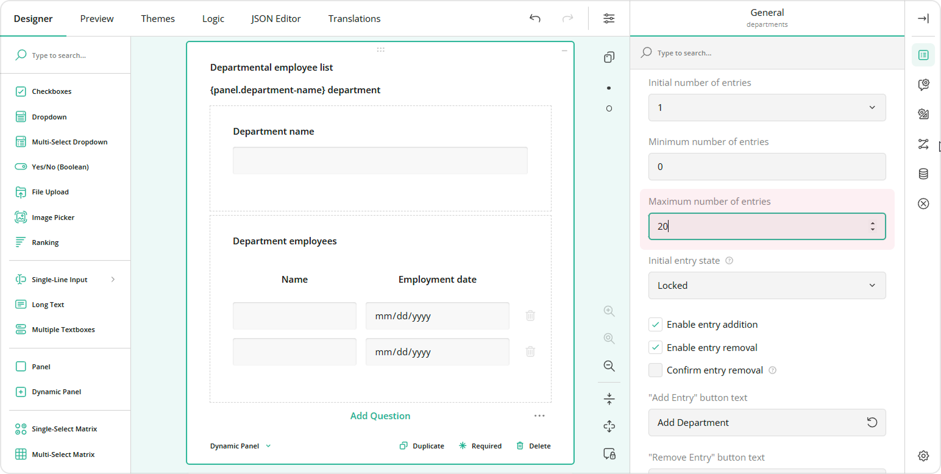
Task: Open the Themes tab
Action: coord(158,18)
